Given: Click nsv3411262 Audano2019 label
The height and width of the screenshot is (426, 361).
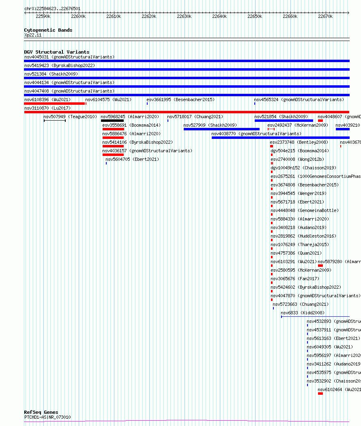Looking at the screenshot, I should coord(334,364).
